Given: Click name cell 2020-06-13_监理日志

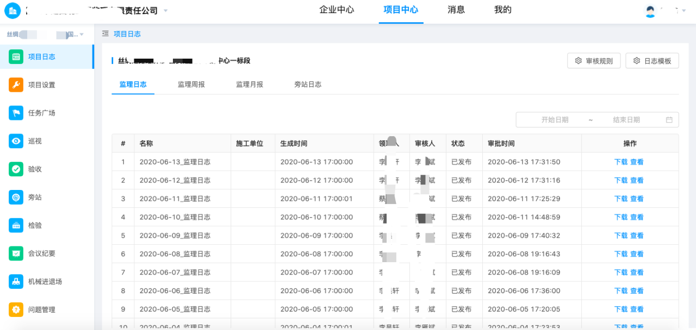Looking at the screenshot, I should 175,162.
